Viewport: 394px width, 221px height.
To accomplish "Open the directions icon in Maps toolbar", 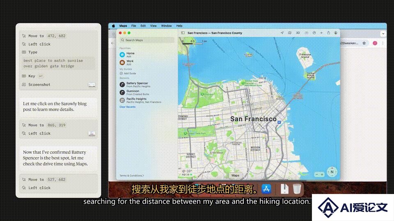I will click(314, 33).
